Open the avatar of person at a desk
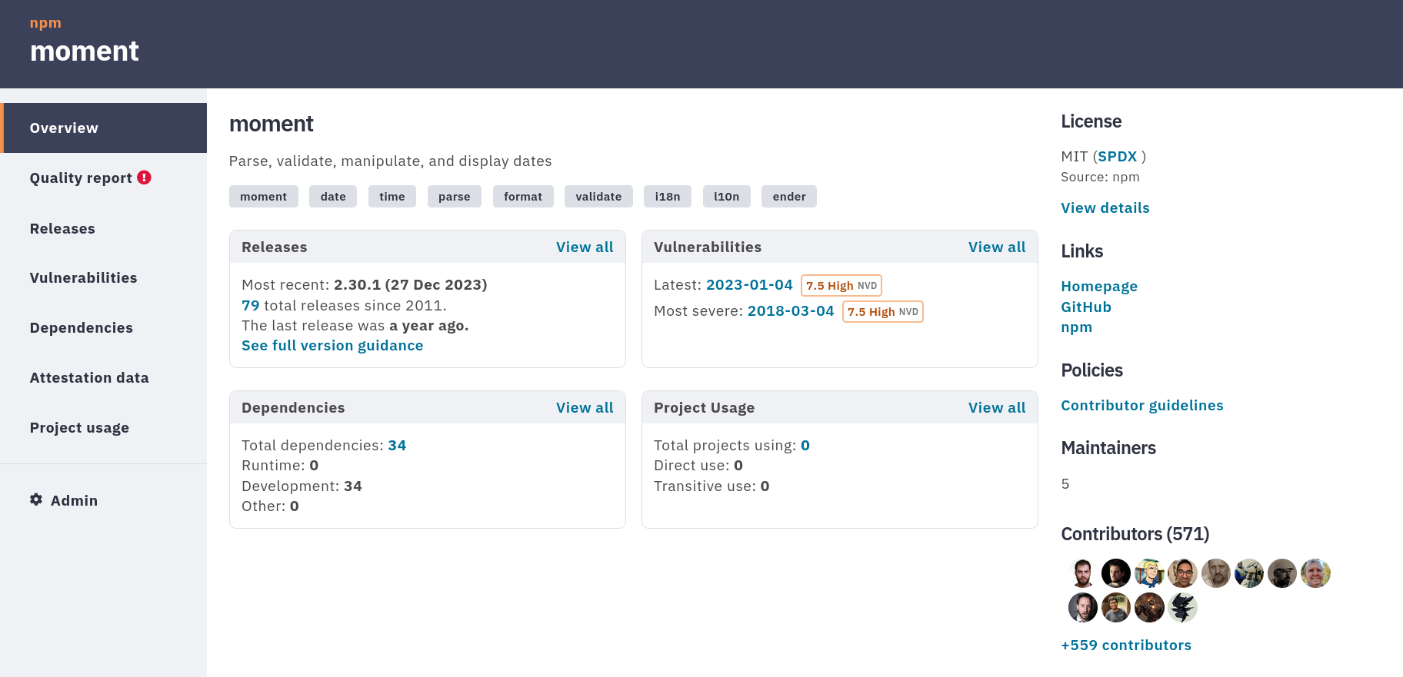This screenshot has width=1403, height=677. (x=1249, y=573)
